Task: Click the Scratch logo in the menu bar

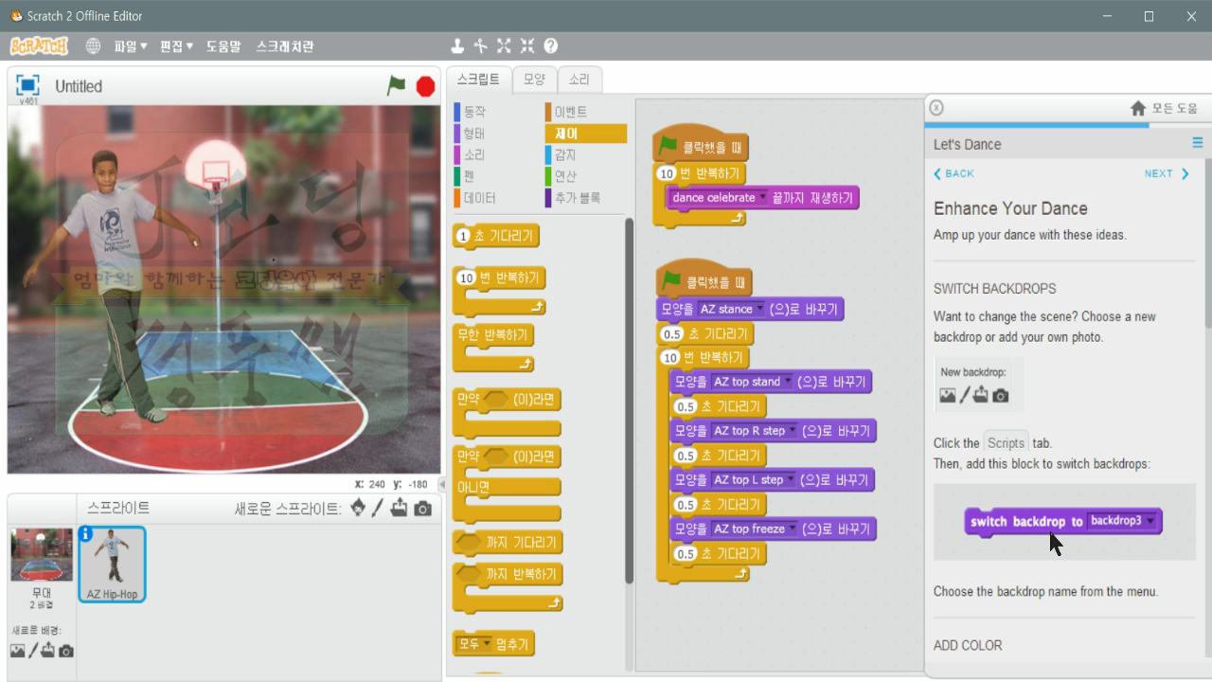Action: [39, 45]
